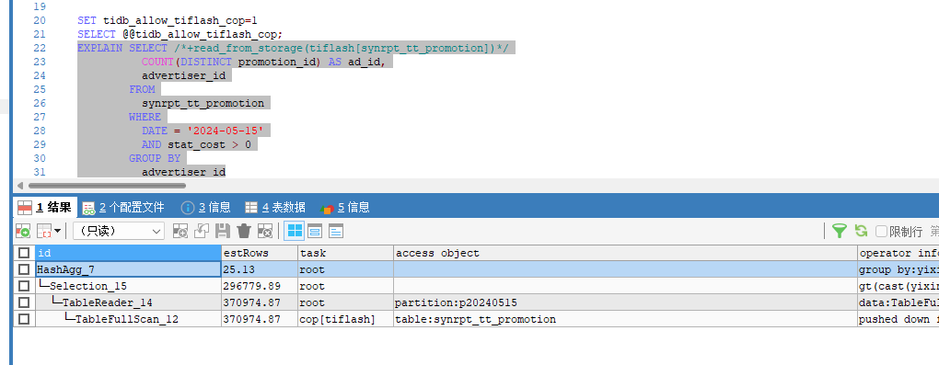Check the HashAgg_7 row checkbox

[x=23, y=270]
